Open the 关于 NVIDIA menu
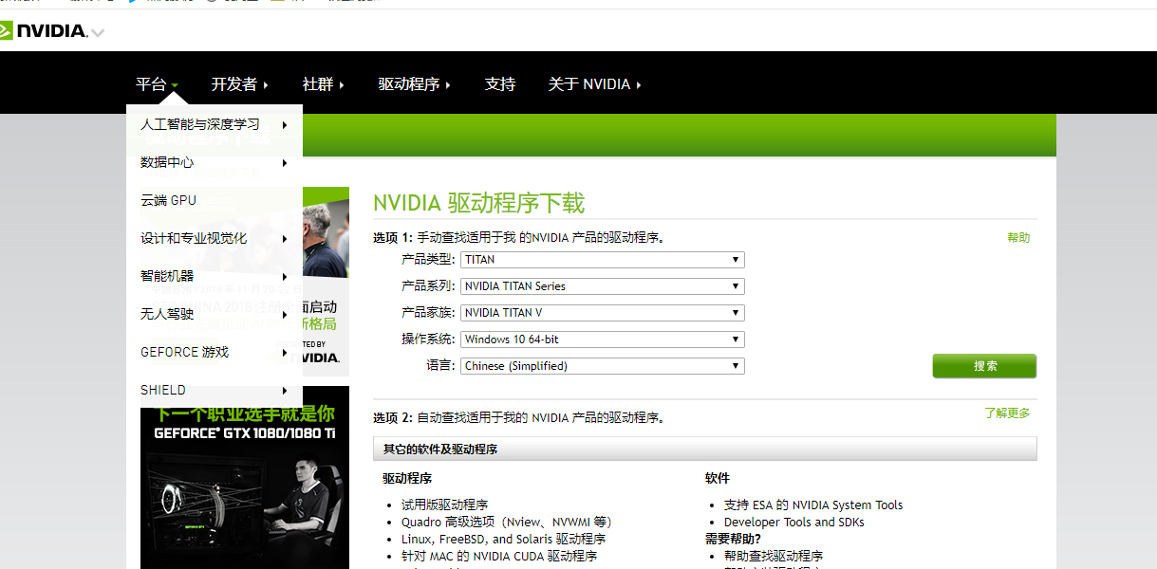Viewport: 1157px width, 569px height. 595,84
